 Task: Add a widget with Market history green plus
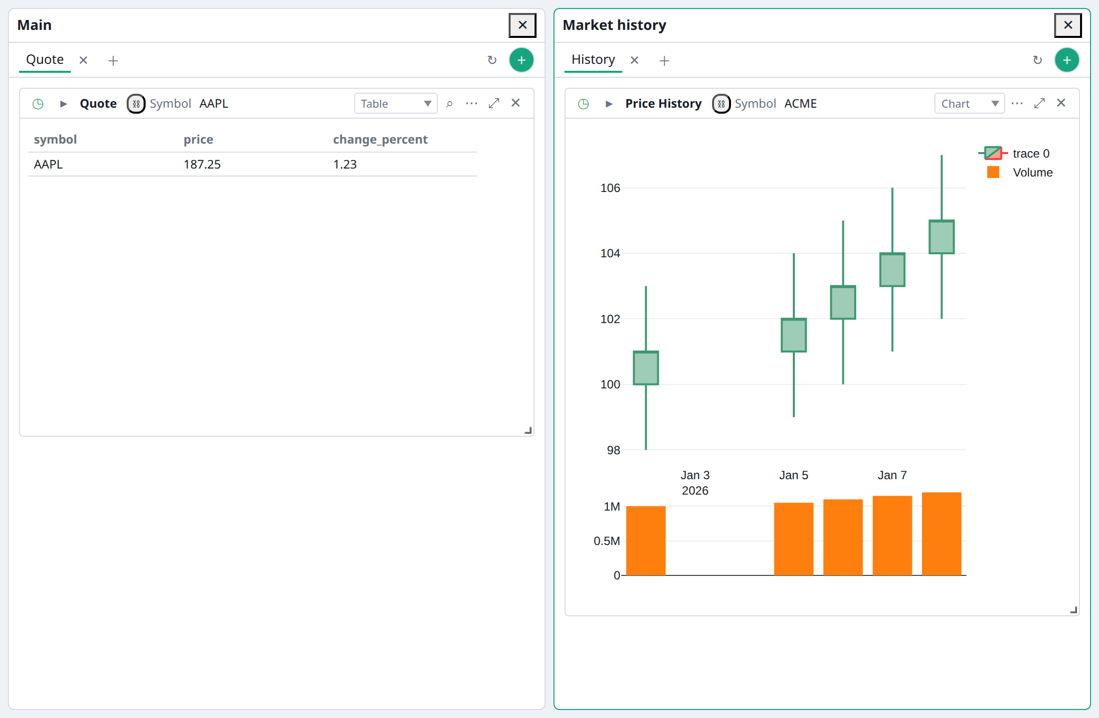click(1067, 60)
